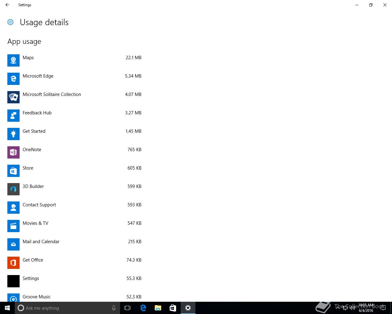Click the Contact Support app icon
The image size is (392, 314).
tap(13, 208)
